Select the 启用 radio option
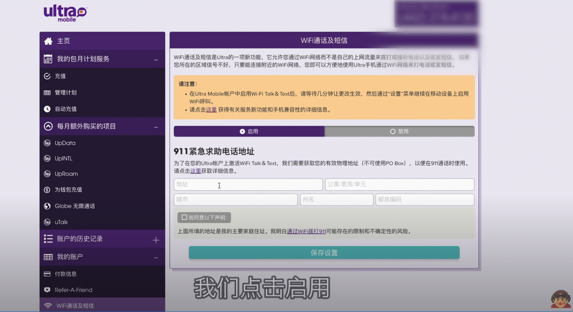 [x=242, y=131]
